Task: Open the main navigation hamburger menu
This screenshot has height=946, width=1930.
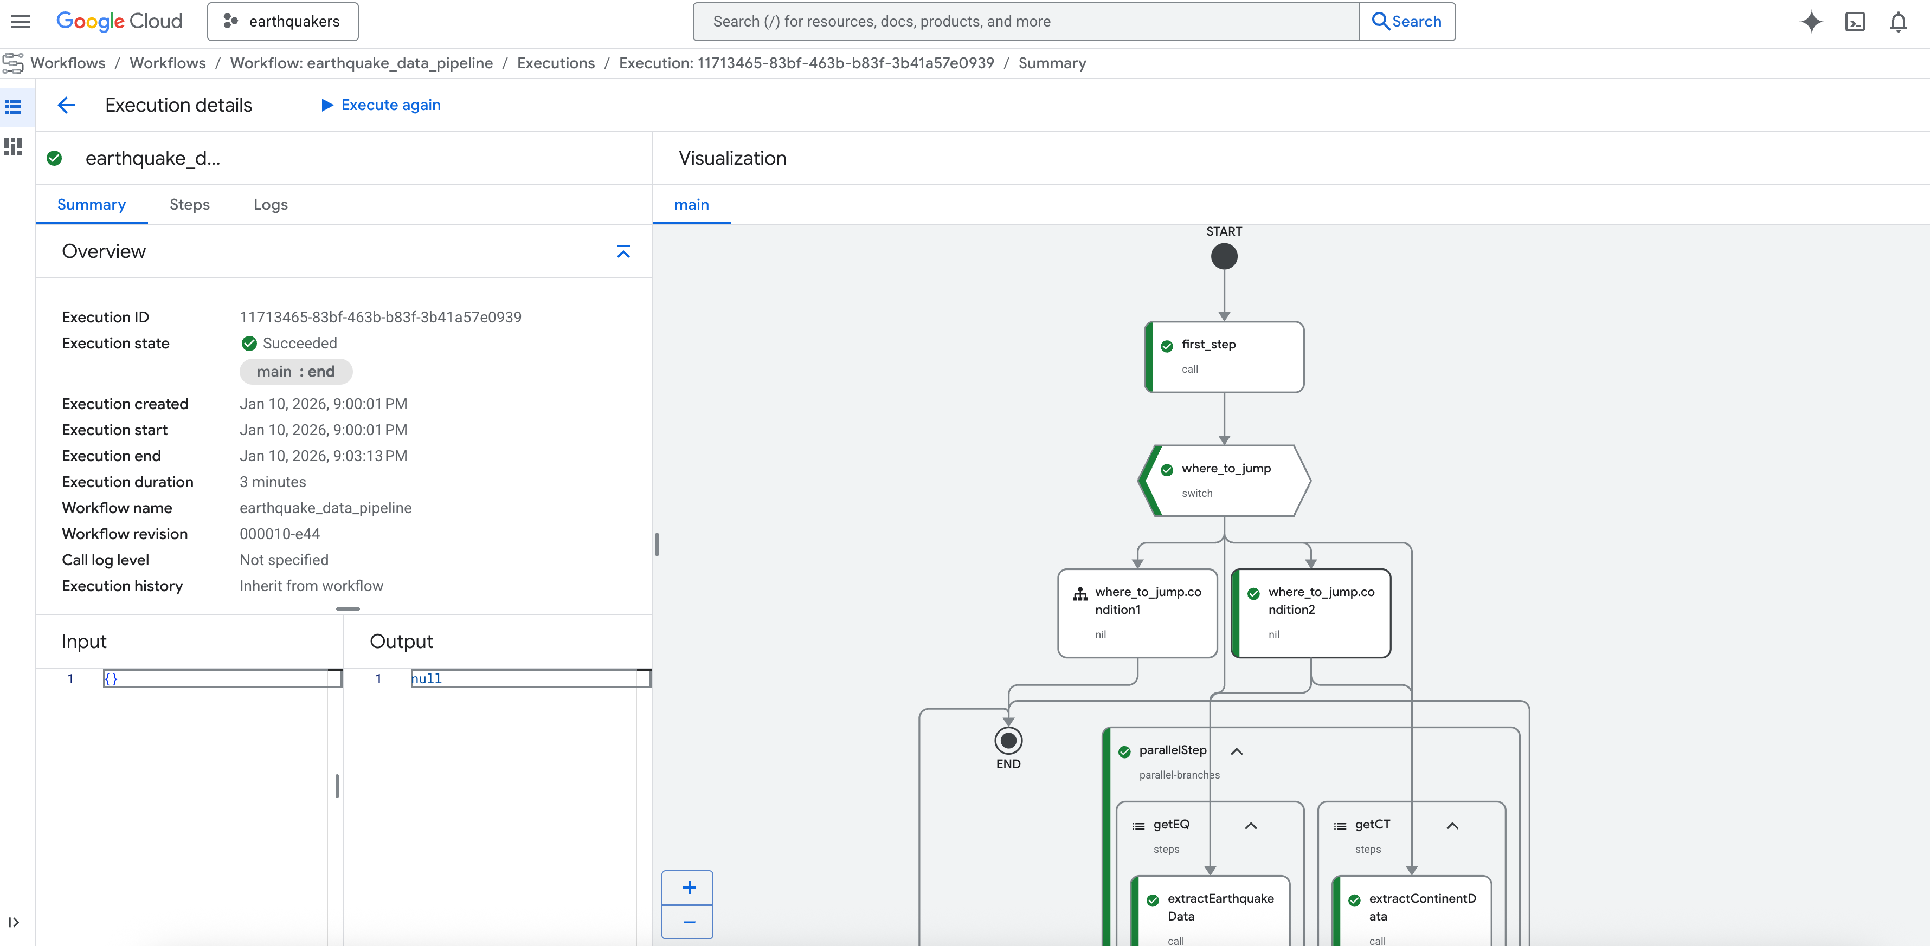Action: click(x=20, y=22)
